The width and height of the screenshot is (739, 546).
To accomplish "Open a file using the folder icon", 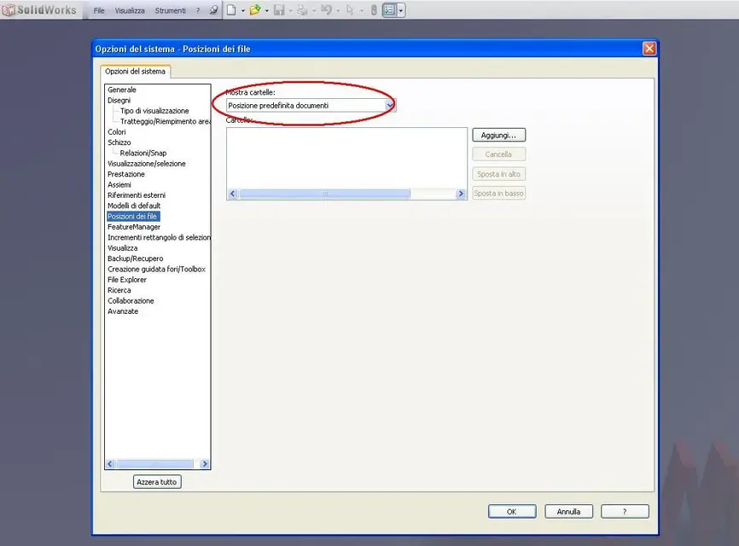I will (x=255, y=10).
